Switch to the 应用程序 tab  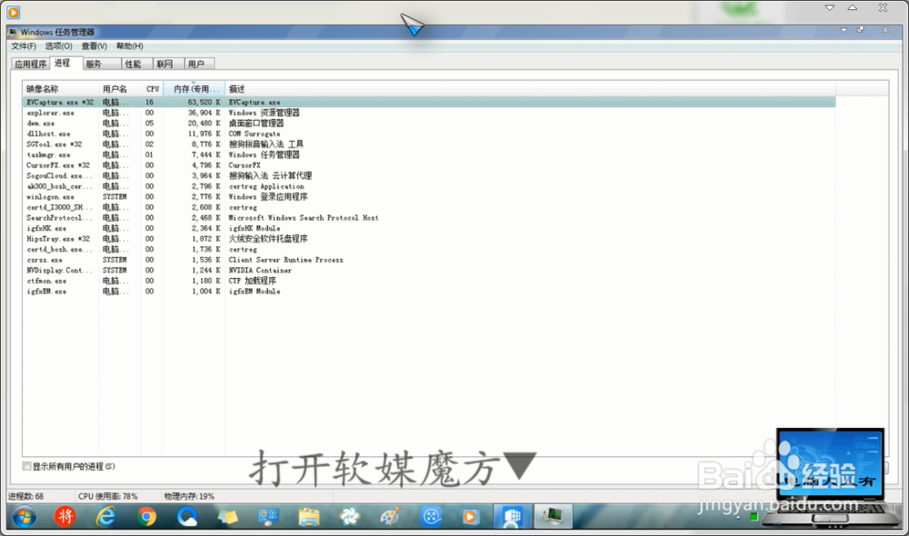point(31,64)
